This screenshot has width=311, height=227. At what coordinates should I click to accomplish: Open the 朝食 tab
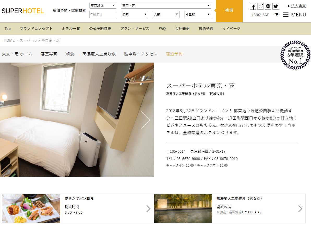(x=70, y=54)
